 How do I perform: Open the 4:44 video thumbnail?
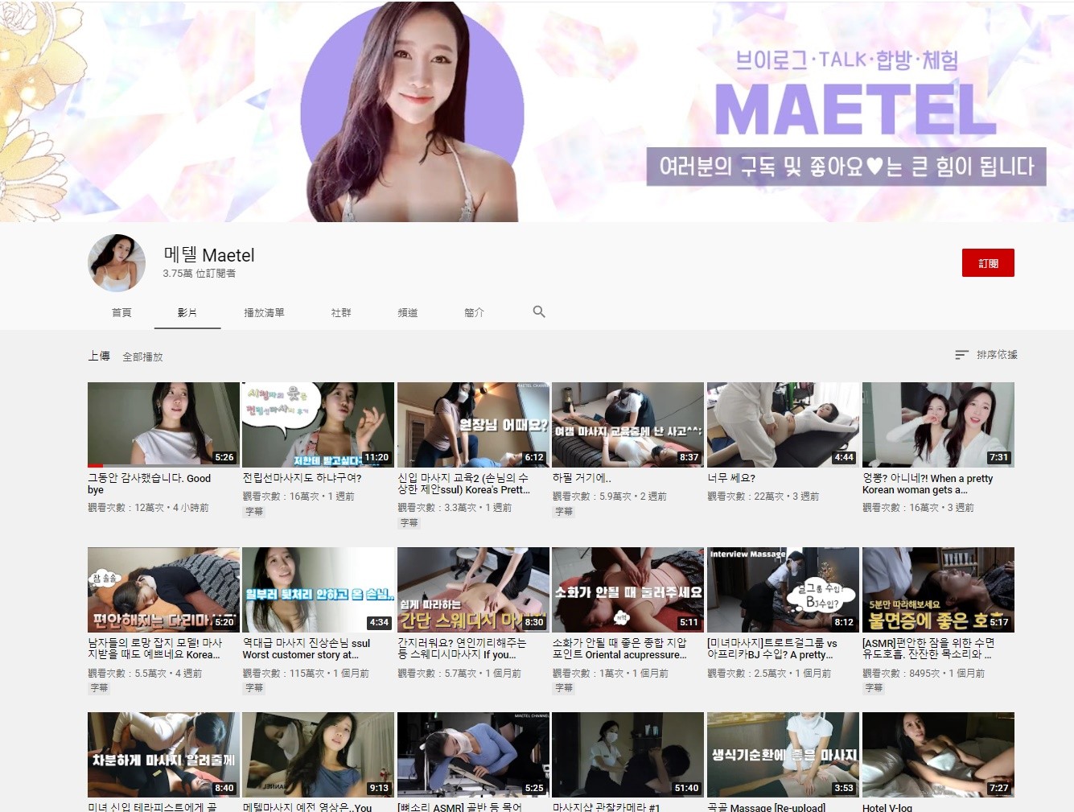point(784,425)
